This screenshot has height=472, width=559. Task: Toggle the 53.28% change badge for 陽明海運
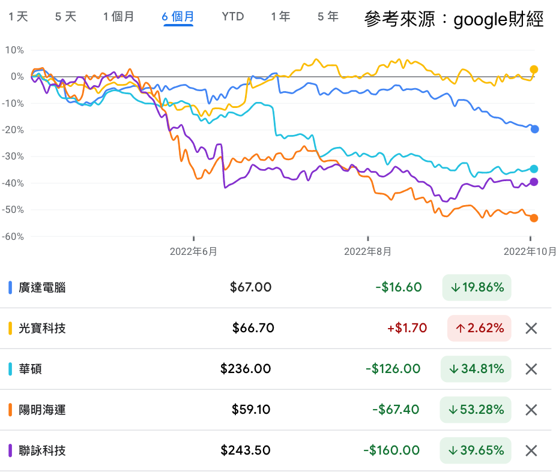476,410
